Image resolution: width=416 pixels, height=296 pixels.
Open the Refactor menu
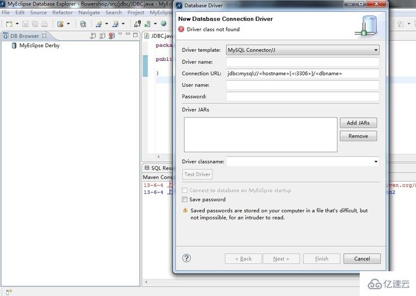coord(62,12)
